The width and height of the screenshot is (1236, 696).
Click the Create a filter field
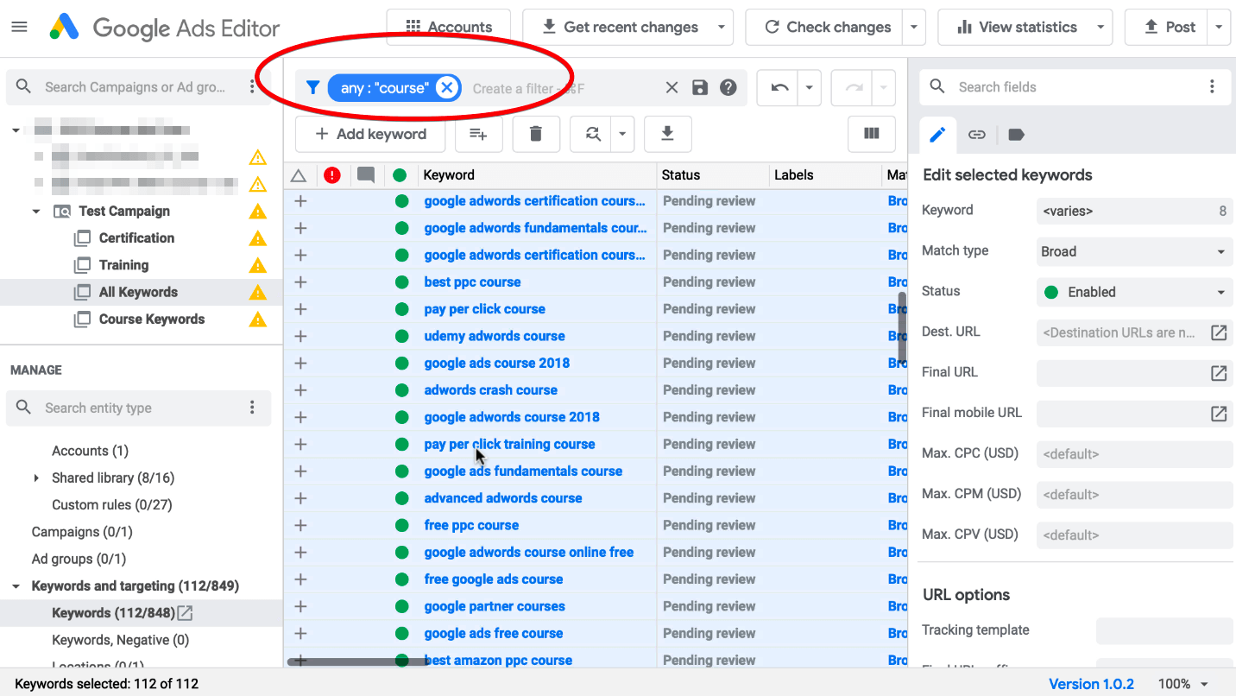coord(528,88)
